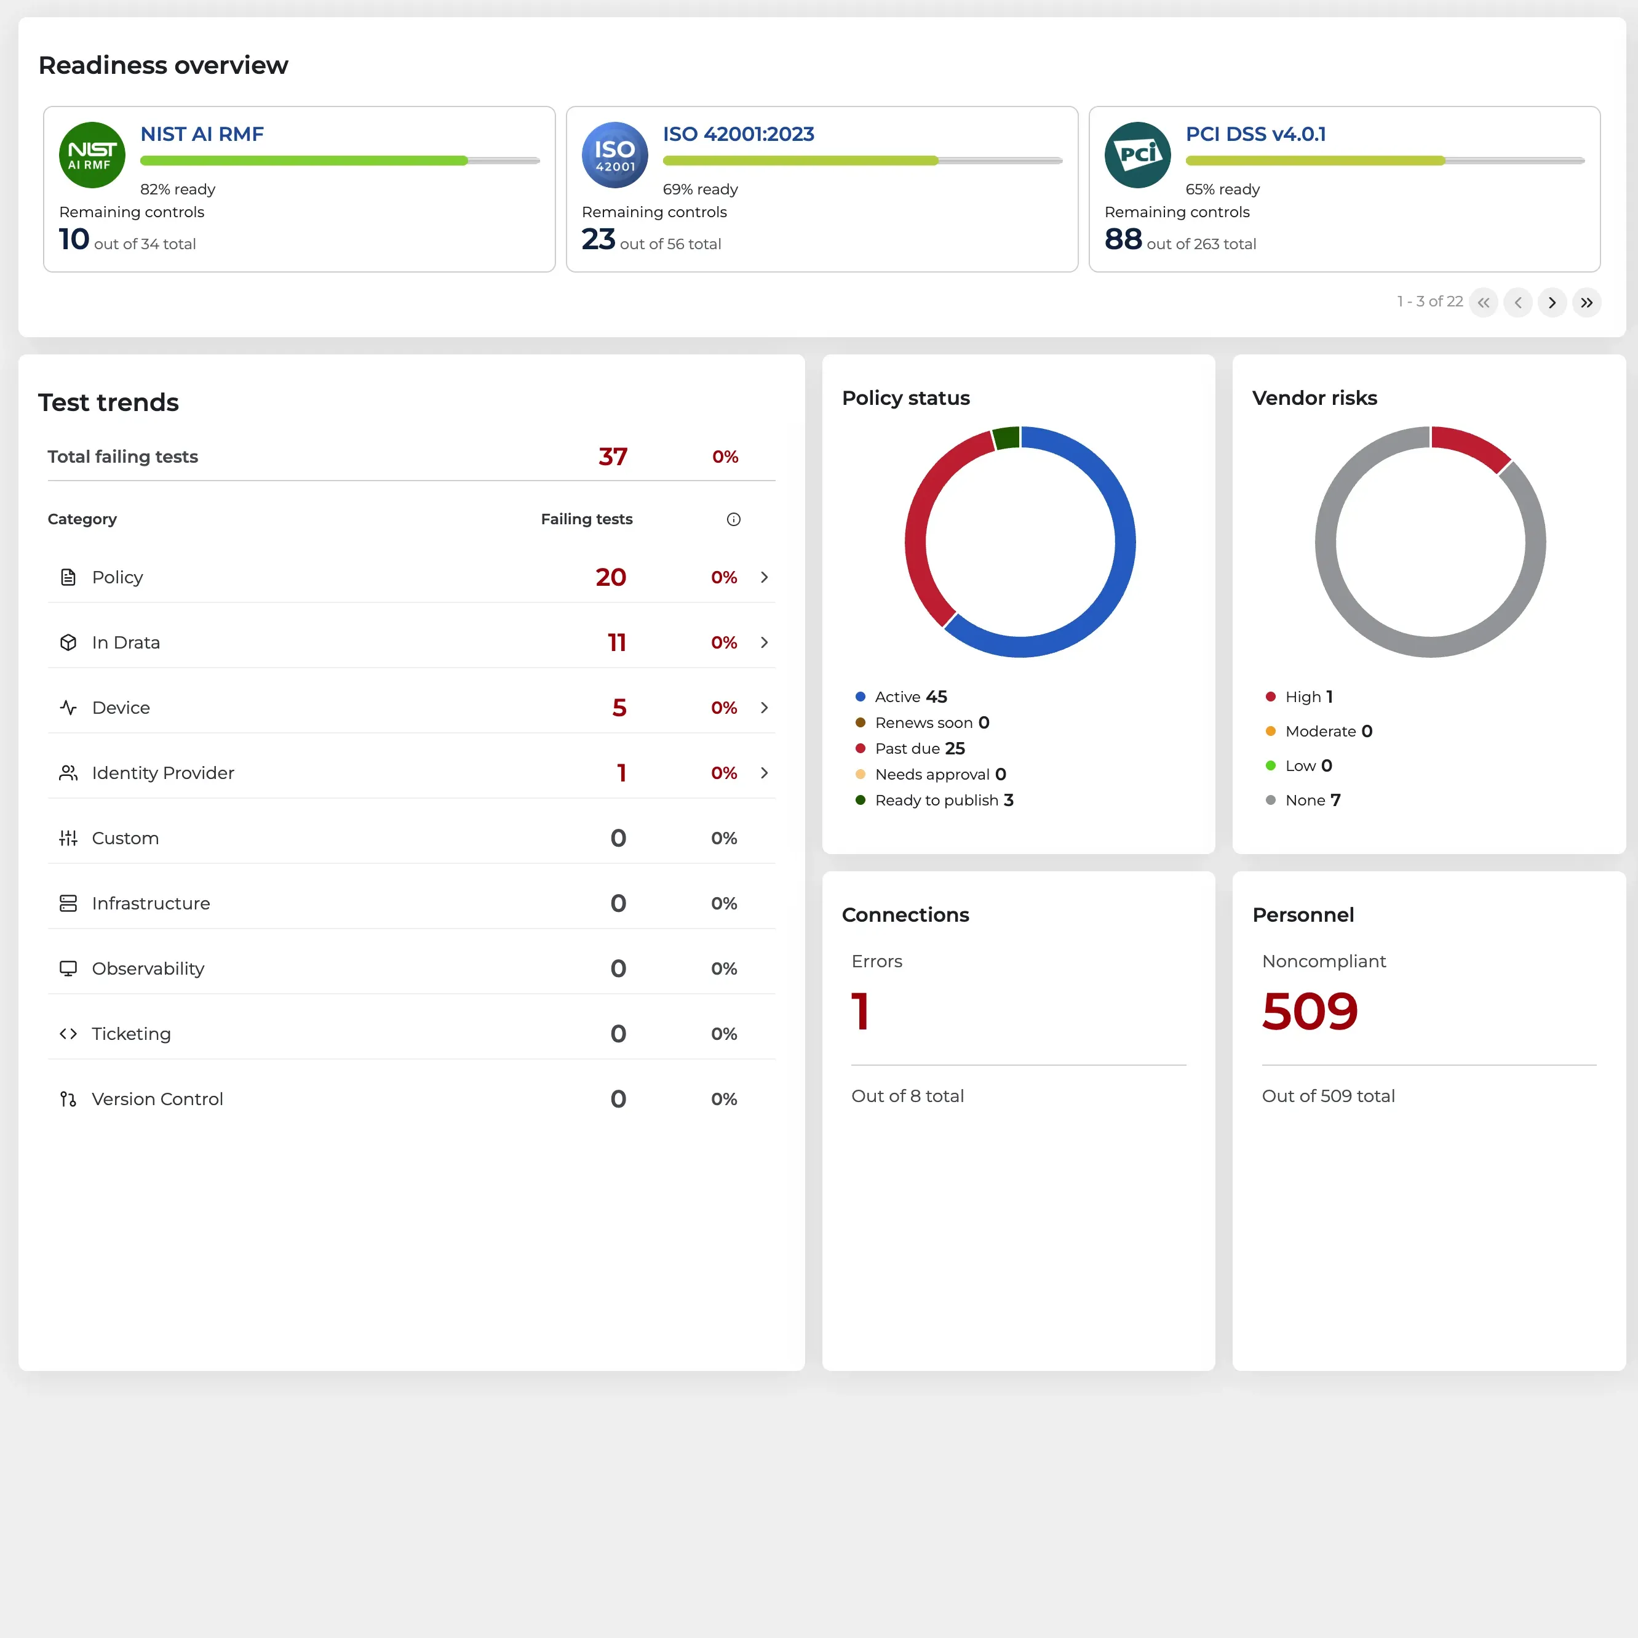Open the NIST AI RMF framework link
The image size is (1638, 1638).
202,134
